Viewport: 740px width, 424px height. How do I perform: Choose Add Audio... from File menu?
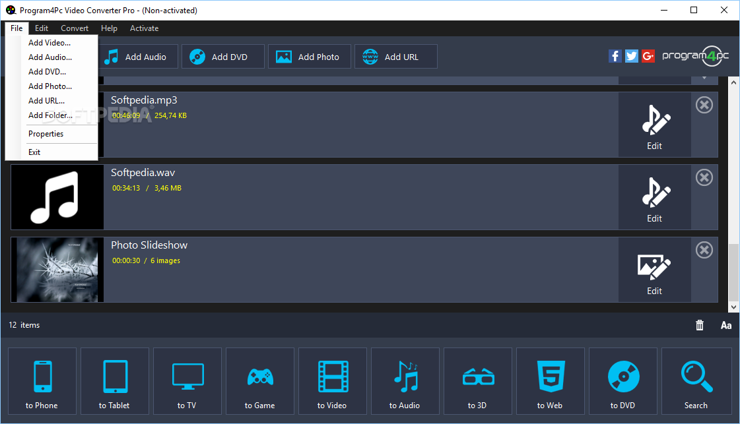point(51,57)
